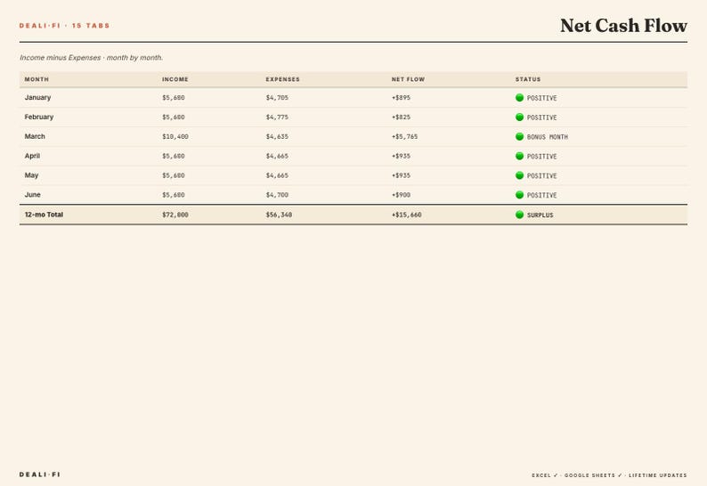
Task: Click the green status dot for June
Action: [519, 194]
